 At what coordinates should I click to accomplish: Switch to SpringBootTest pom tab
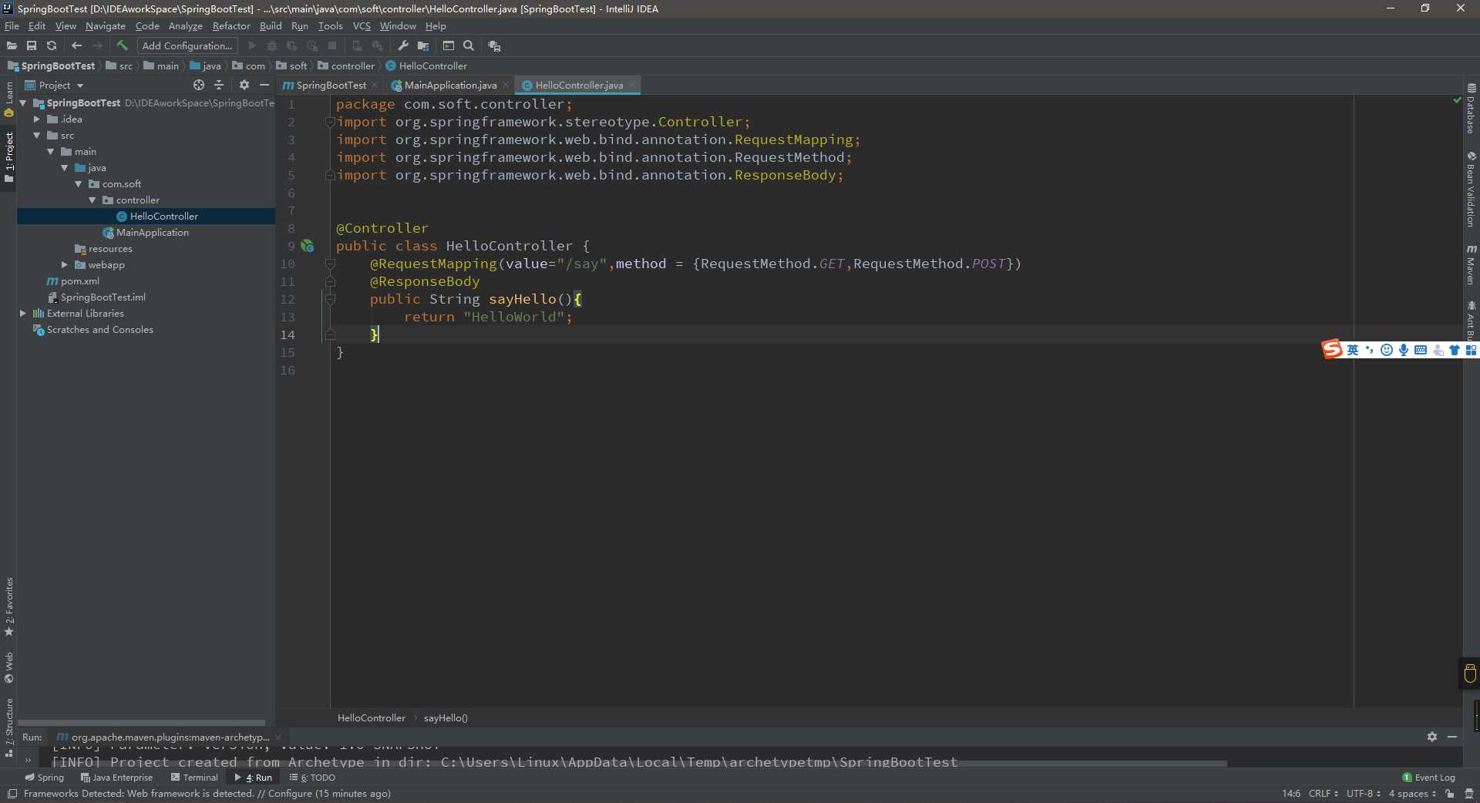click(x=331, y=86)
